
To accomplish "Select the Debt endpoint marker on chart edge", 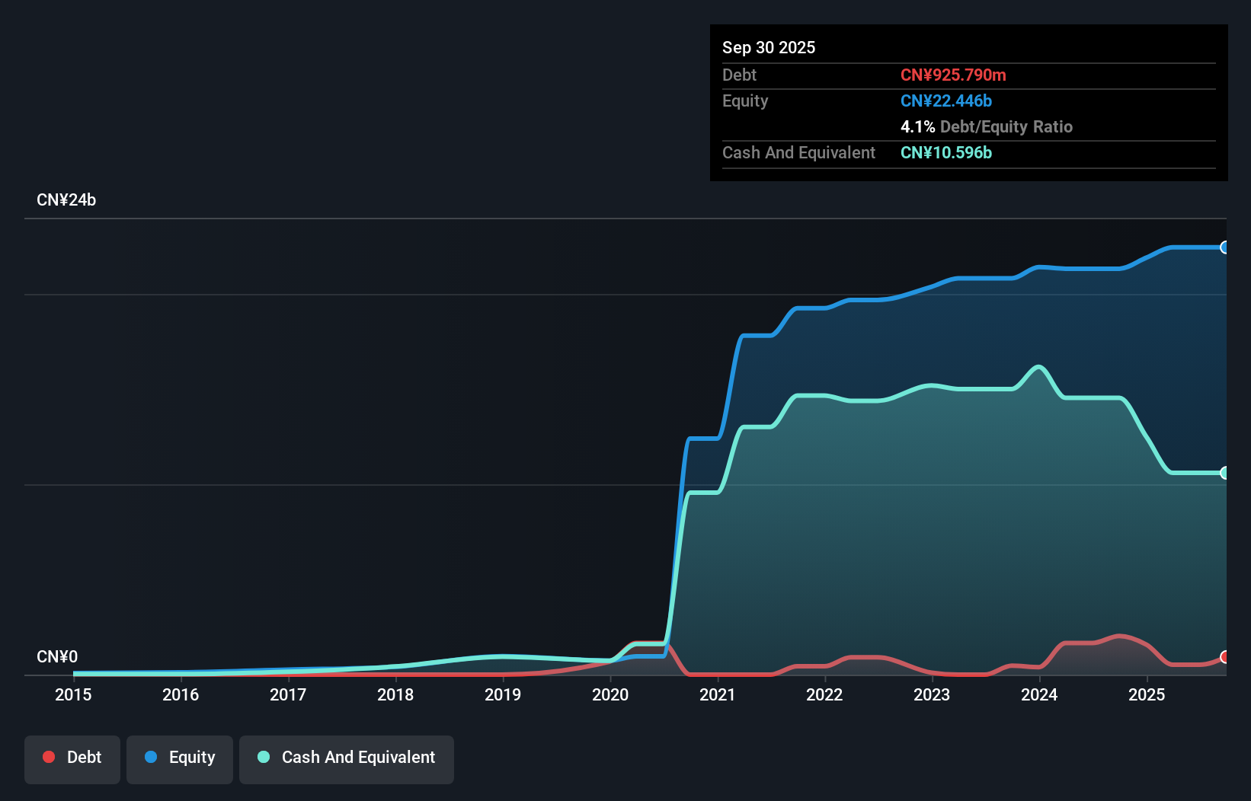I will [1224, 657].
